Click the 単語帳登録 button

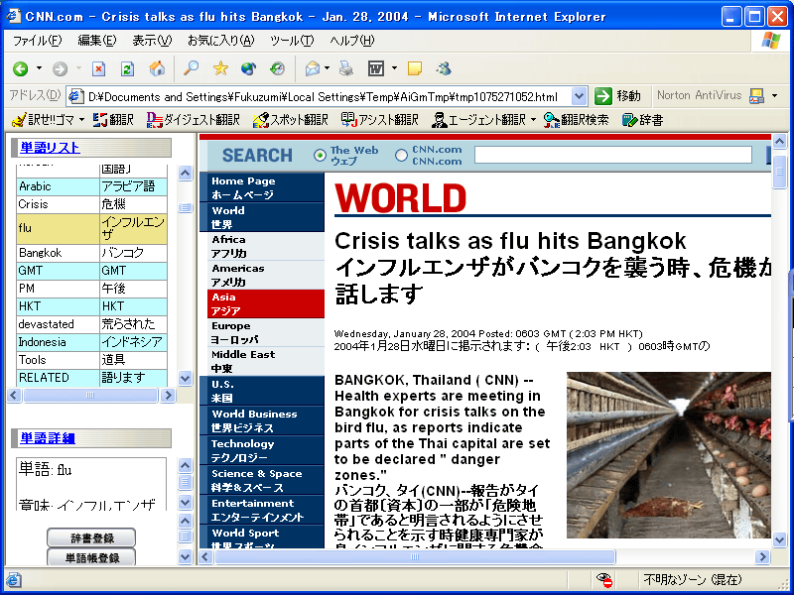coord(91,557)
